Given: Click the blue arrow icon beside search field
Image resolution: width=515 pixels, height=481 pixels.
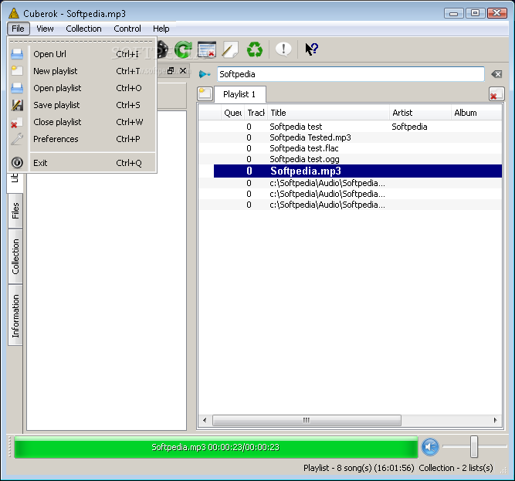Looking at the screenshot, I should point(205,74).
